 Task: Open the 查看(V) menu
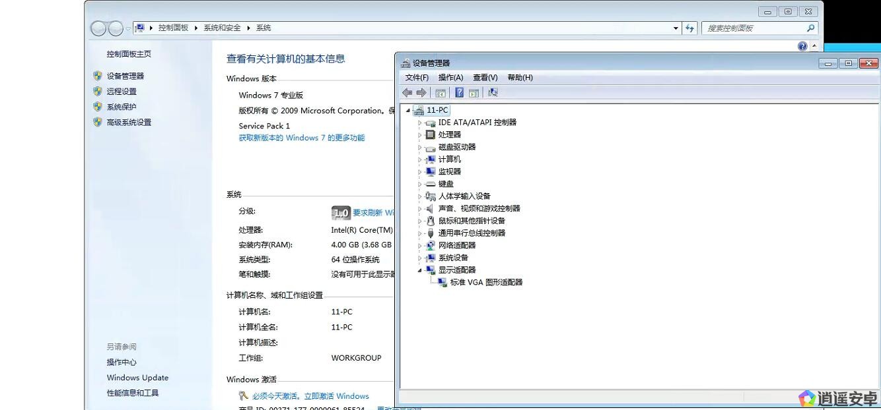tap(485, 78)
